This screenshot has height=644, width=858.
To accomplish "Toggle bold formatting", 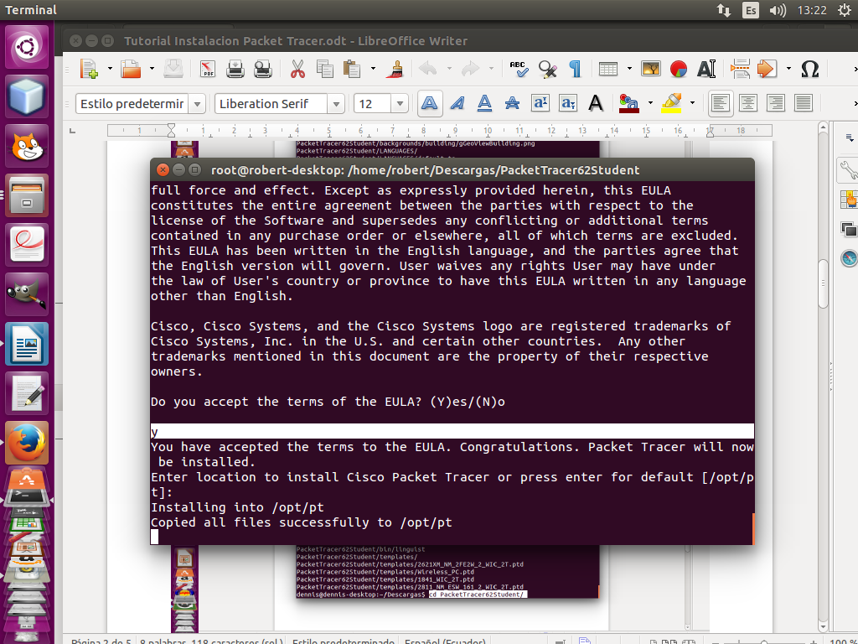I will coord(430,103).
